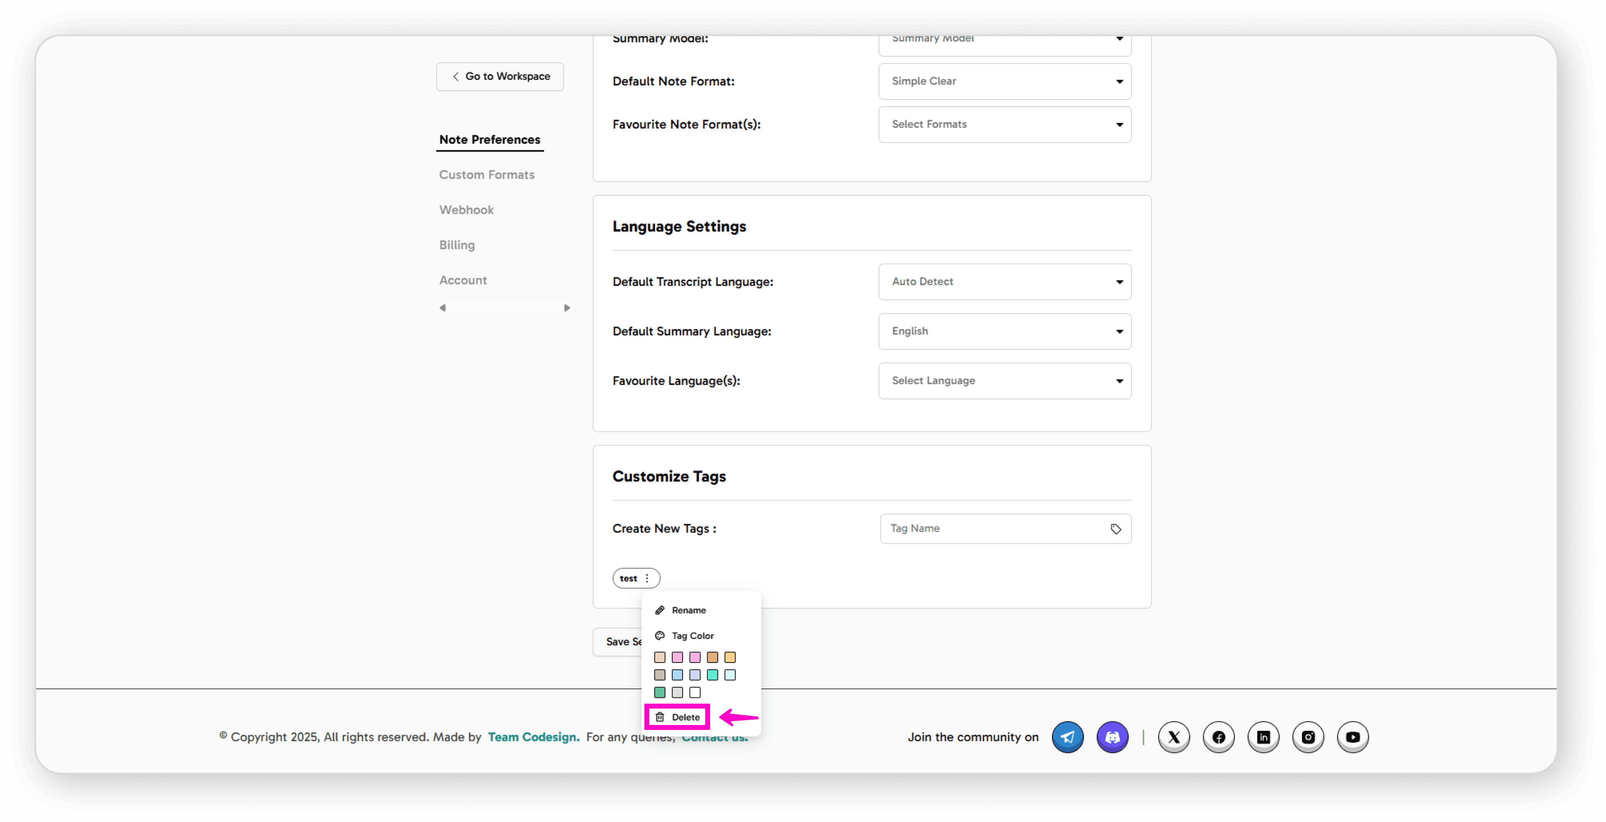This screenshot has height=822, width=1606.
Task: Click the three-dot menu on test tag
Action: (x=647, y=578)
